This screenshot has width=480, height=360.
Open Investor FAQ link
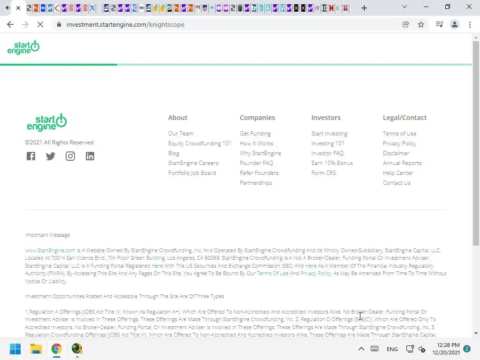point(327,153)
